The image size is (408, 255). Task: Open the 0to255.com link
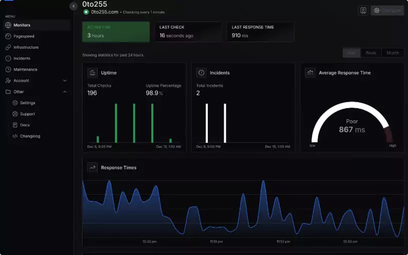pyautogui.click(x=105, y=12)
